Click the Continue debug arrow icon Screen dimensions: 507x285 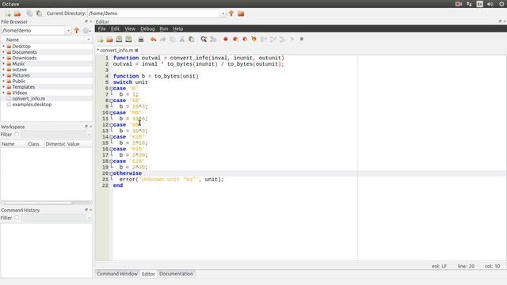(x=292, y=39)
